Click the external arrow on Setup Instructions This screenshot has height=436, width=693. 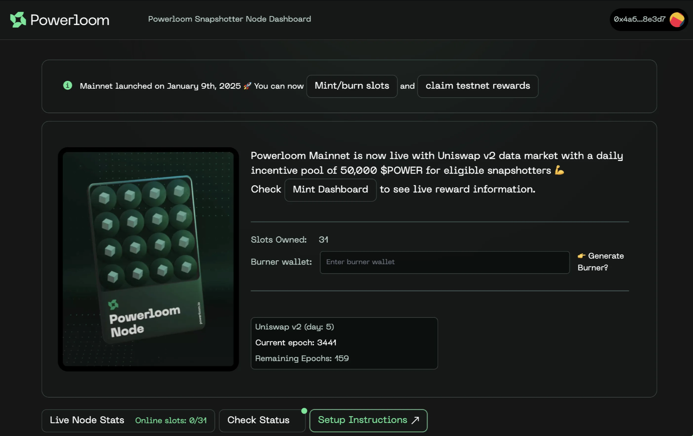(415, 420)
